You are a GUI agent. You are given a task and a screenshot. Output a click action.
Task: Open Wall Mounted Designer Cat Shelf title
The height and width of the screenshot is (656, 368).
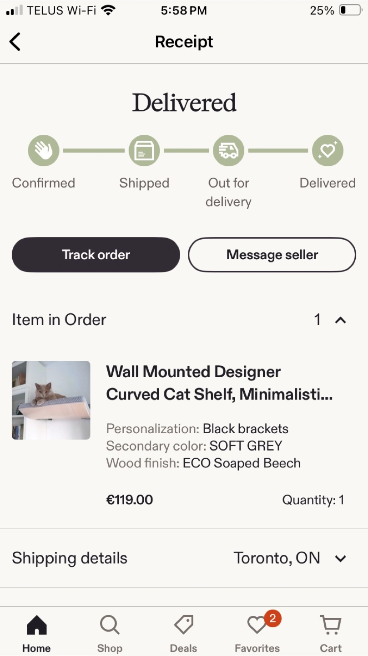click(x=219, y=383)
